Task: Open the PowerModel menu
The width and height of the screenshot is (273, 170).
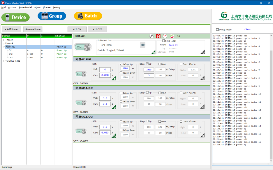Action: [x=25, y=7]
